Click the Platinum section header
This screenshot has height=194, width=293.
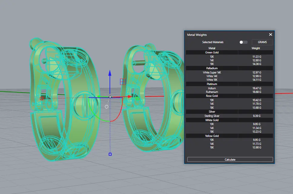click(212, 84)
